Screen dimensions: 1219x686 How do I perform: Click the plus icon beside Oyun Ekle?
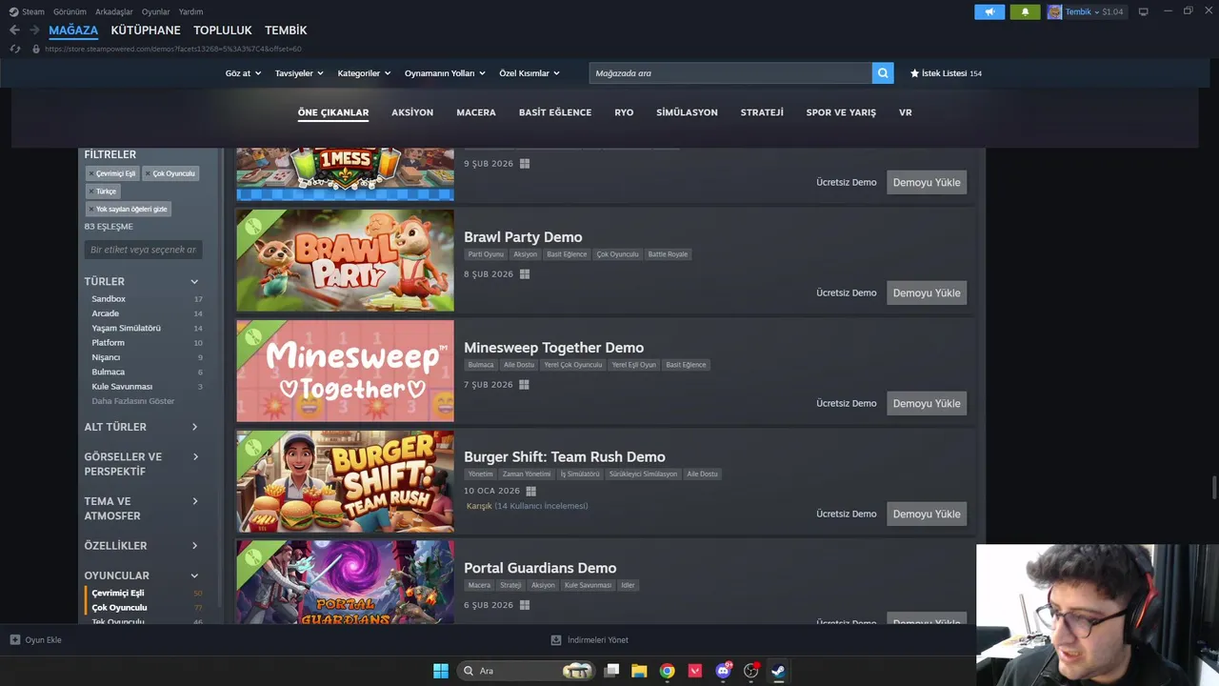[x=15, y=639]
